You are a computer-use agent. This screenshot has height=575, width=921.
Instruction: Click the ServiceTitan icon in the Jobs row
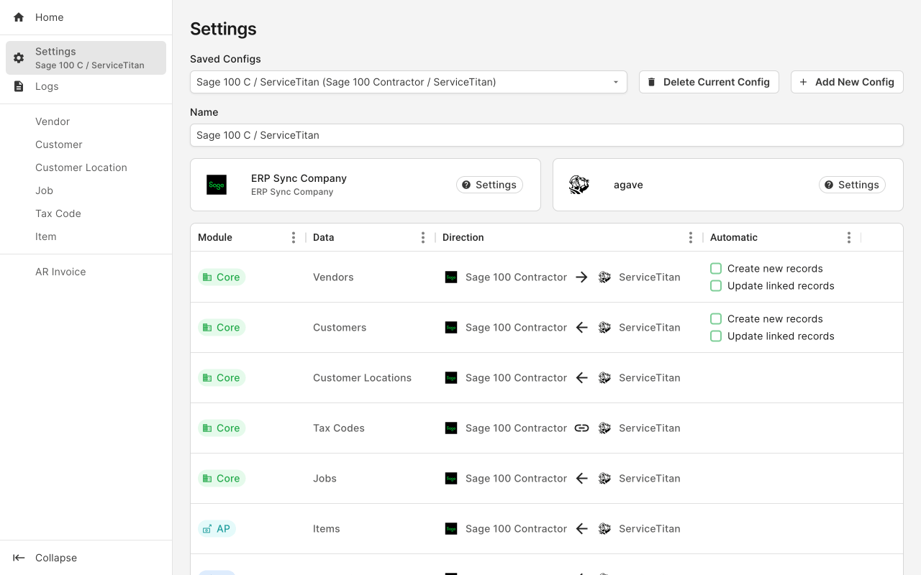[604, 478]
